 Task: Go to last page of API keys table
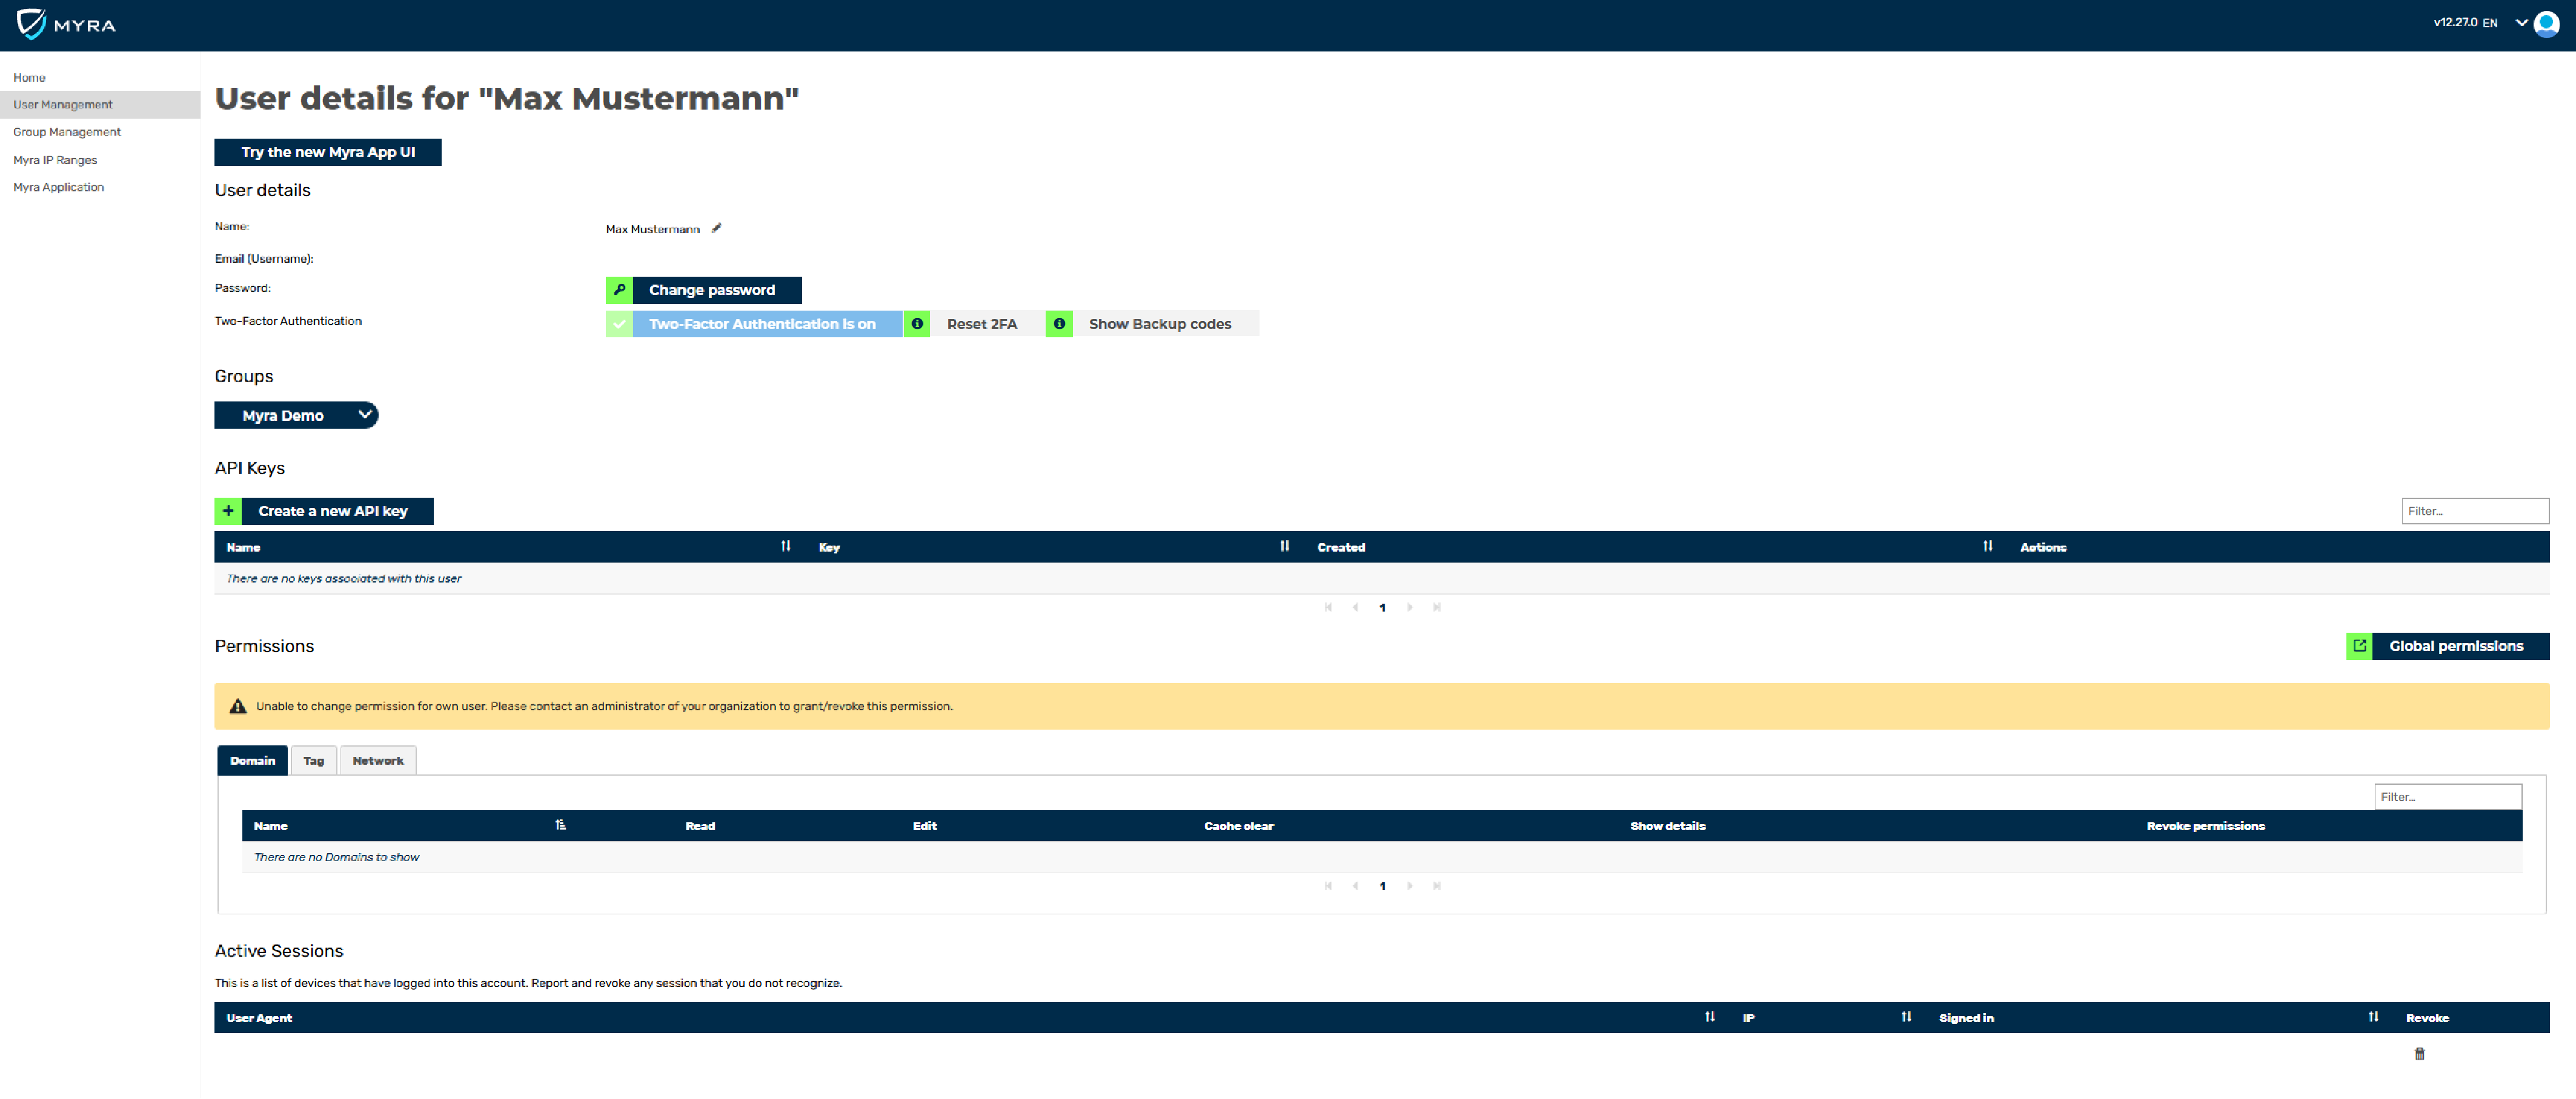coord(1437,607)
